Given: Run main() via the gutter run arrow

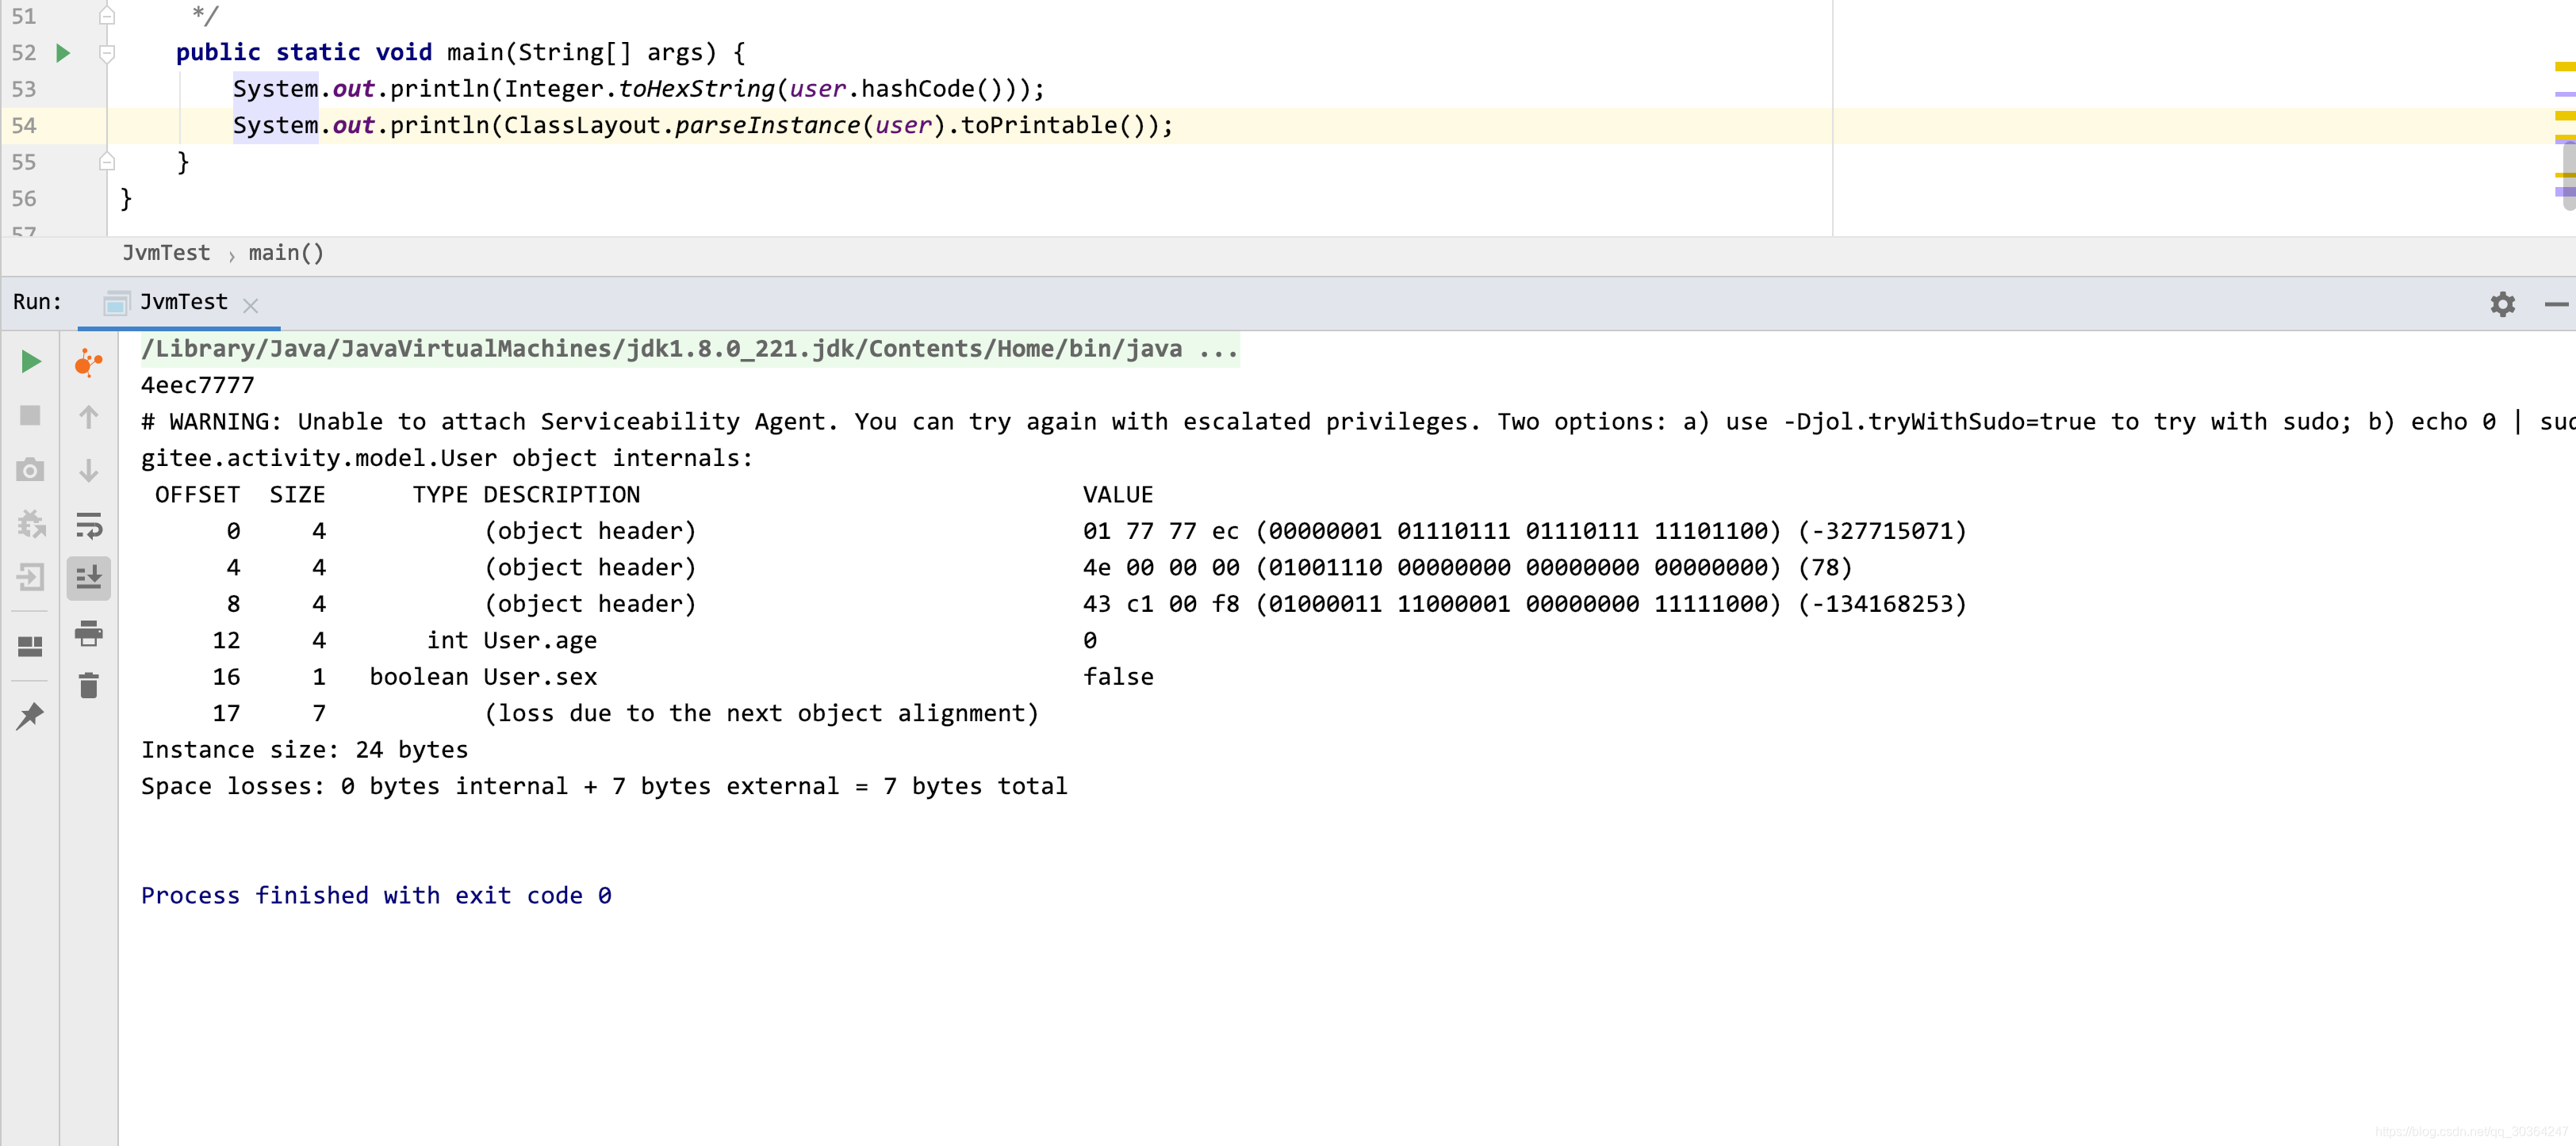Looking at the screenshot, I should pos(64,53).
